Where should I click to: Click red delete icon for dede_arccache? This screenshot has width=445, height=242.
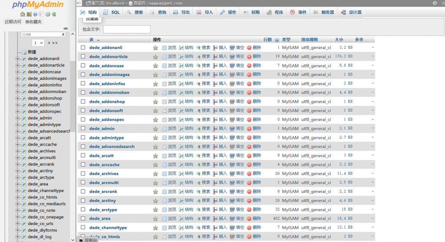click(249, 165)
